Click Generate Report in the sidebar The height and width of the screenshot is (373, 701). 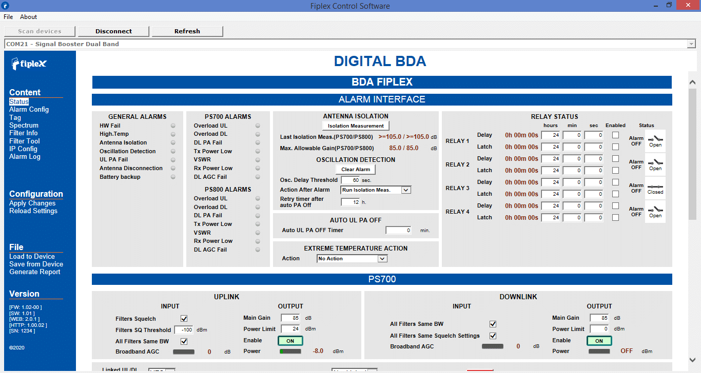pos(35,272)
